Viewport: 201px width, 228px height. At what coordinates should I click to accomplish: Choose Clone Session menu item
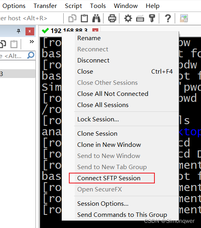pos(121,133)
